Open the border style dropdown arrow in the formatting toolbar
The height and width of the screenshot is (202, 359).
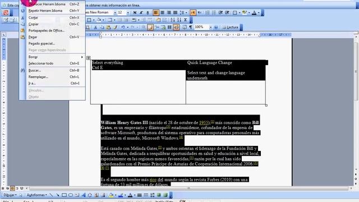[x=240, y=12]
